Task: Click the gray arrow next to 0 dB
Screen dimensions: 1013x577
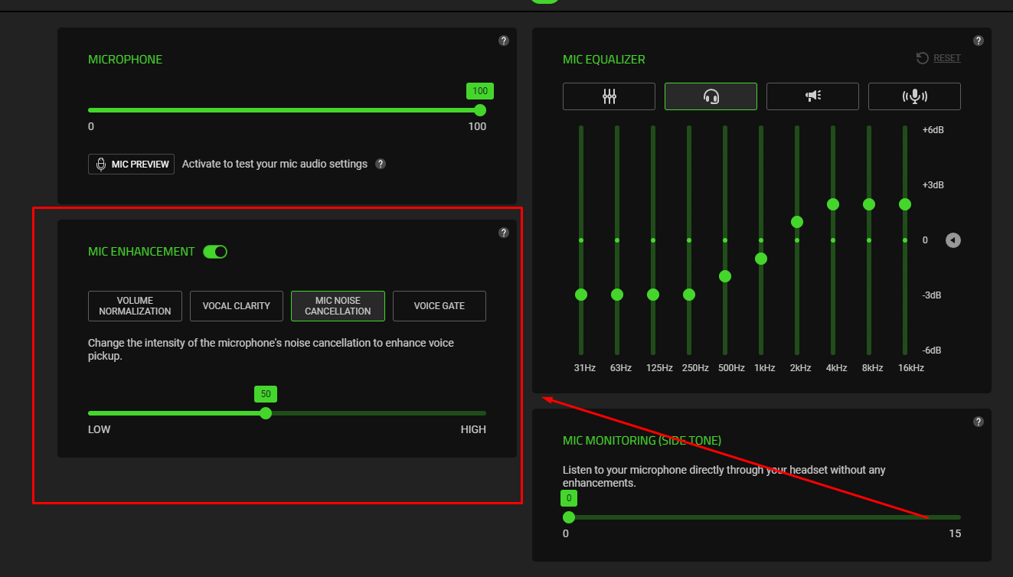Action: click(953, 240)
